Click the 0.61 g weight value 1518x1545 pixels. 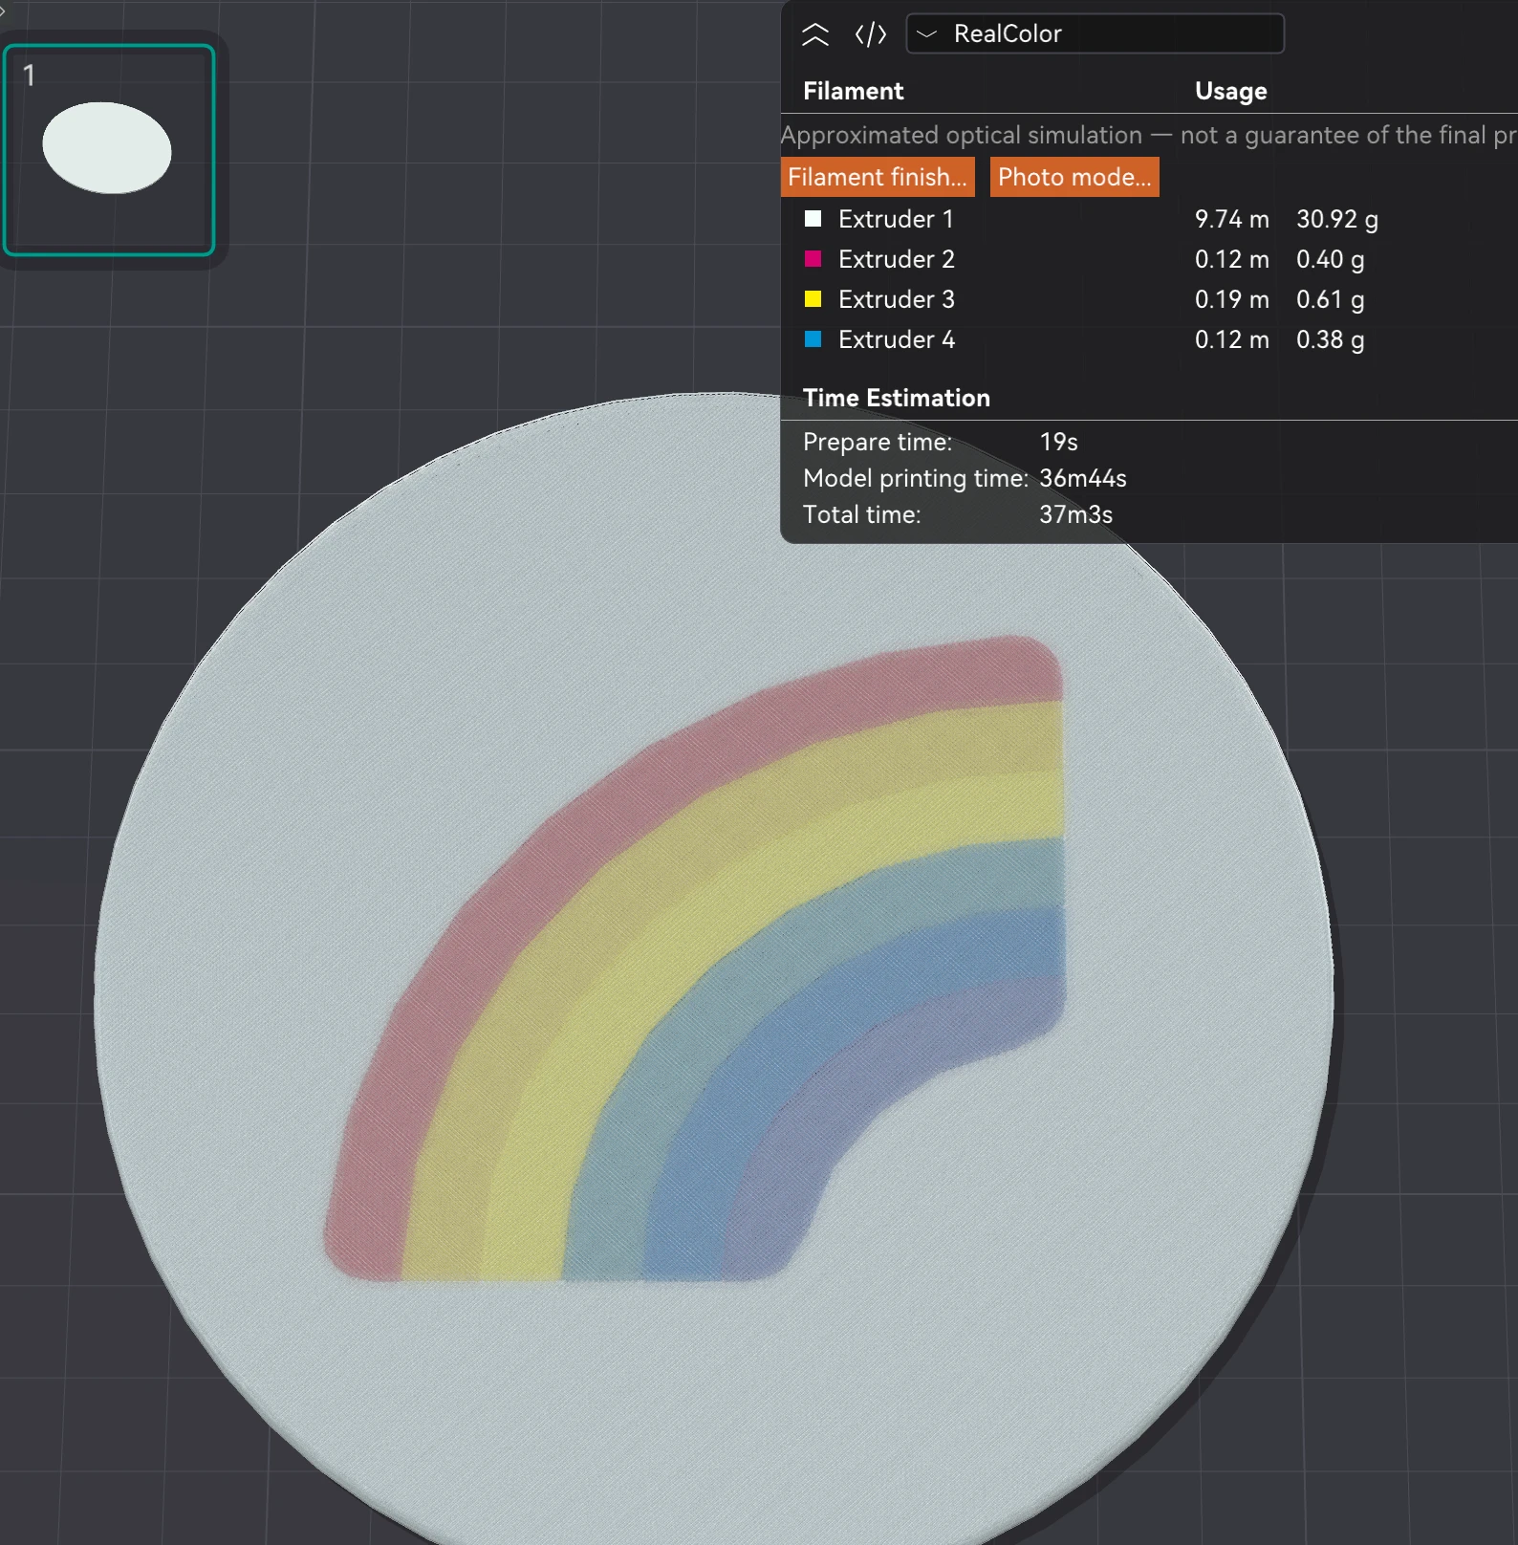(1331, 299)
